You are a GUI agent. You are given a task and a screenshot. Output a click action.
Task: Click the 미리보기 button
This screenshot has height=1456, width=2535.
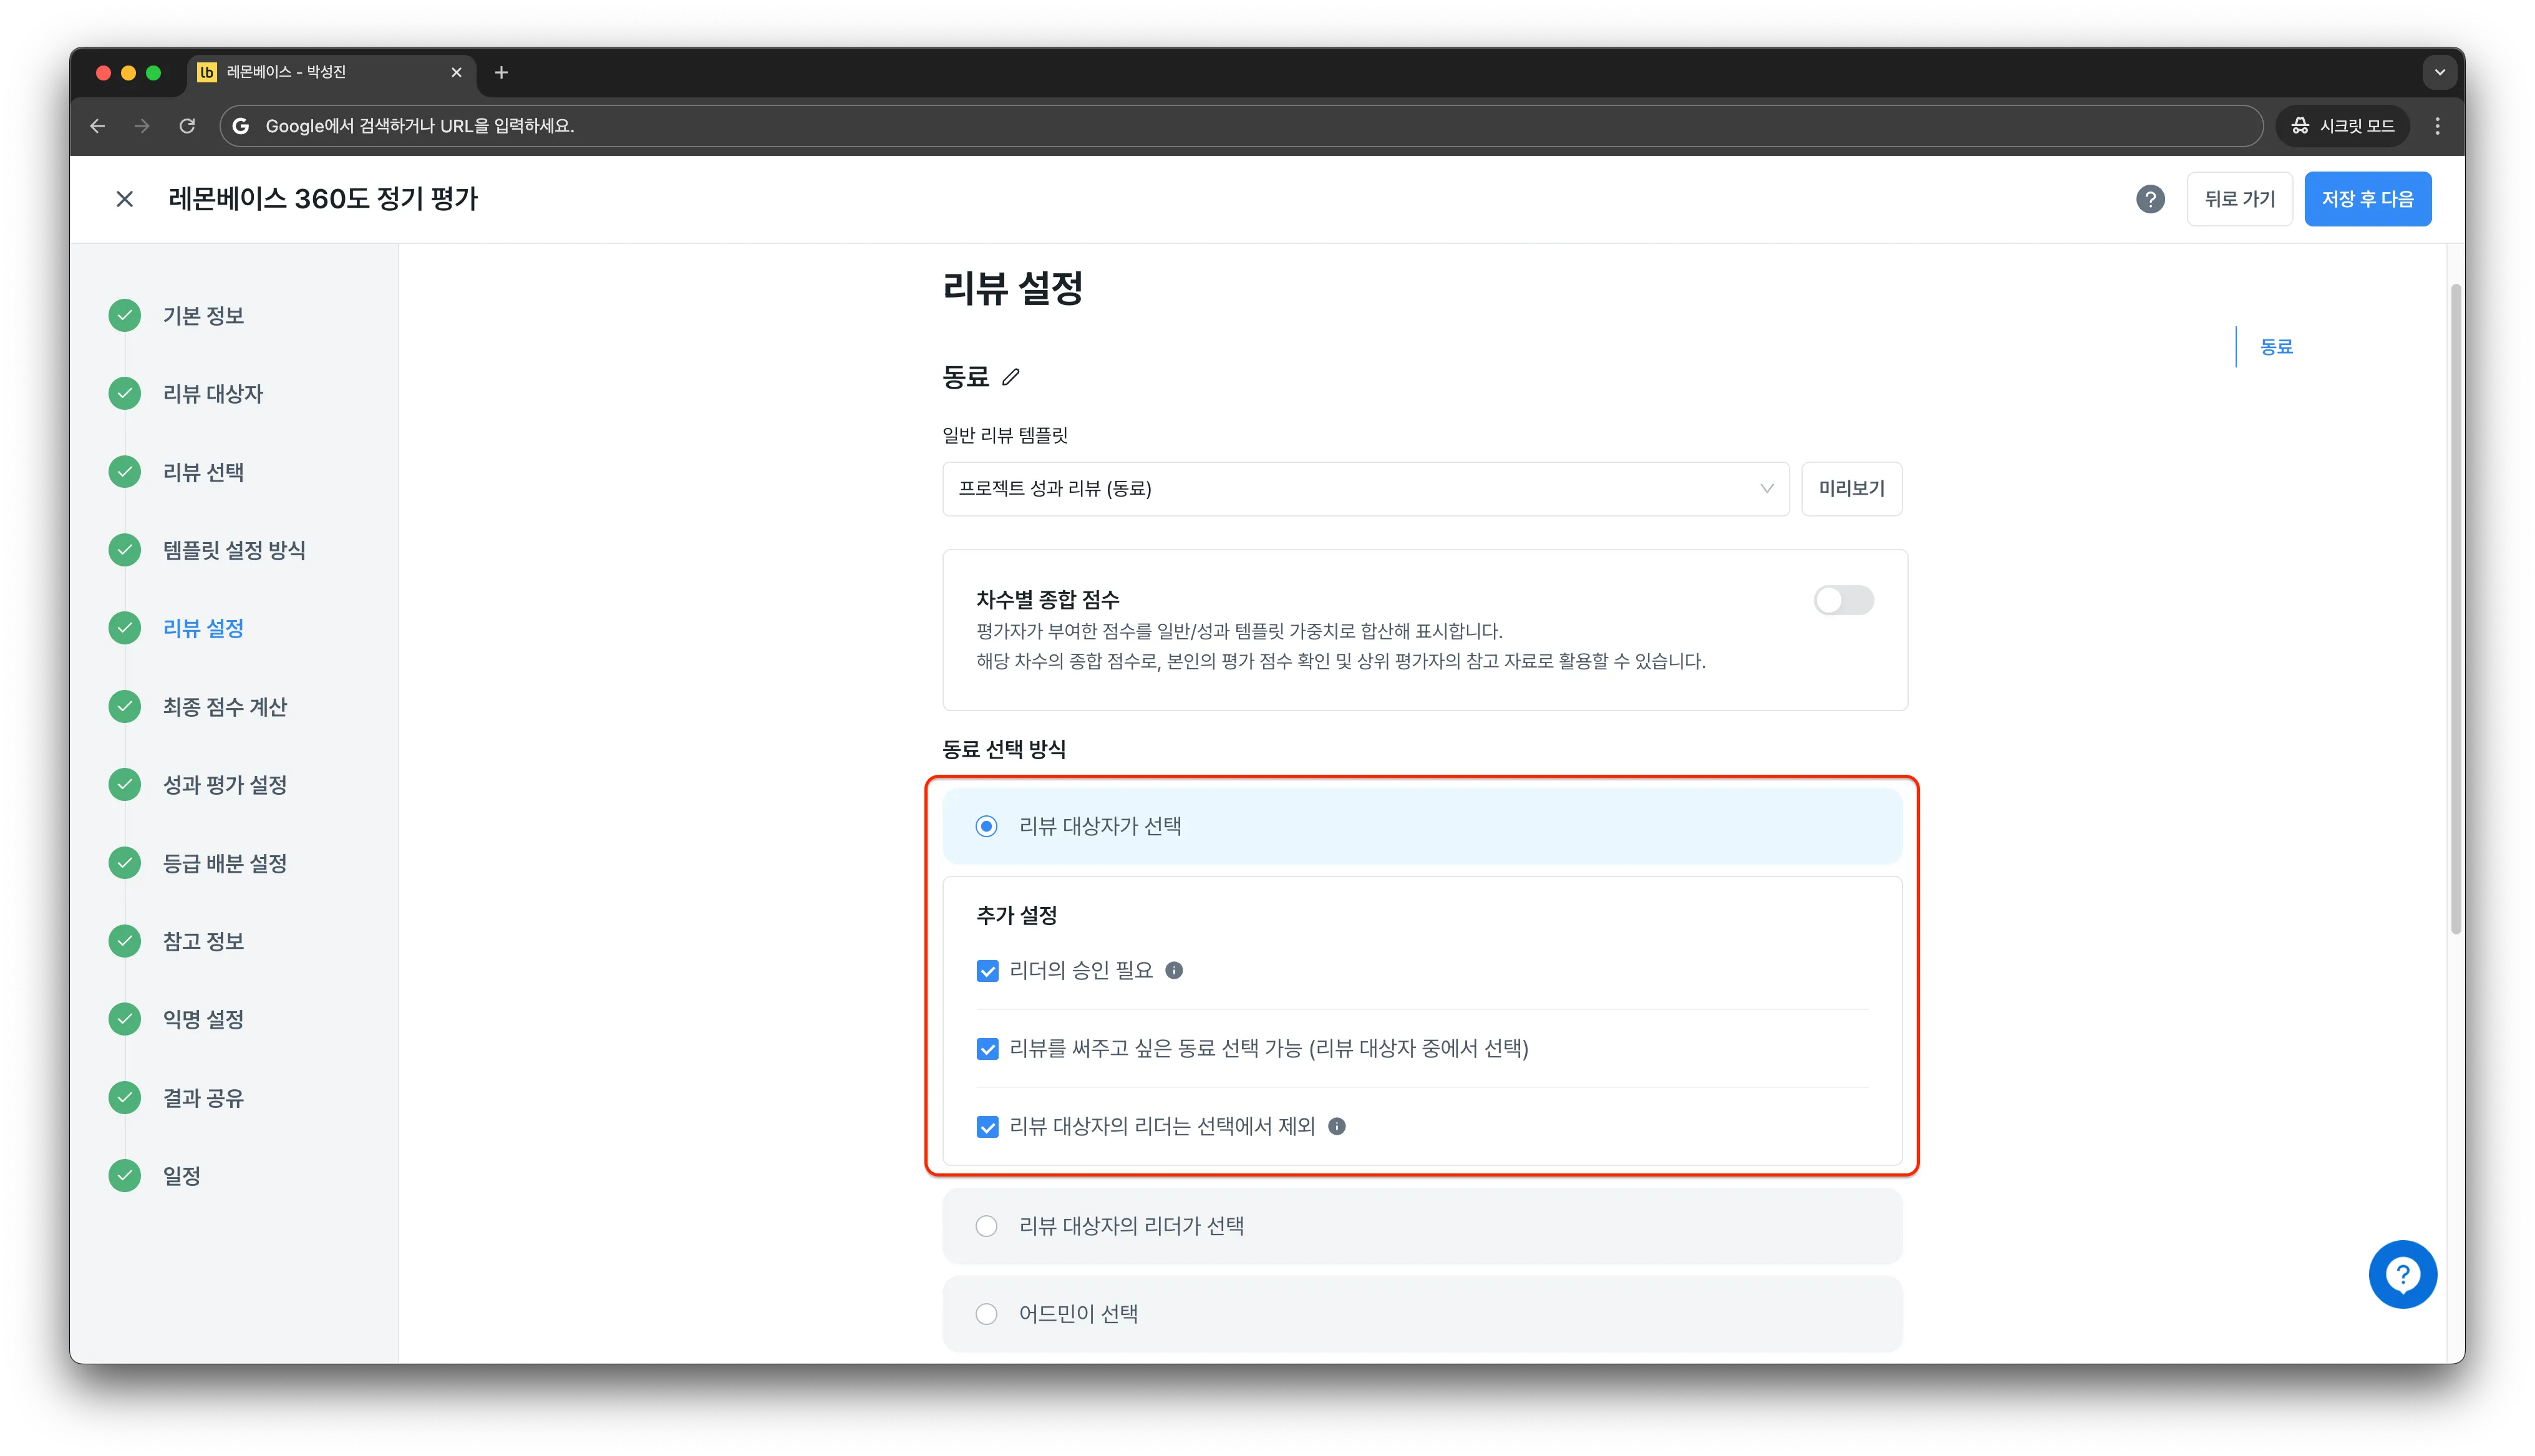pyautogui.click(x=1851, y=489)
